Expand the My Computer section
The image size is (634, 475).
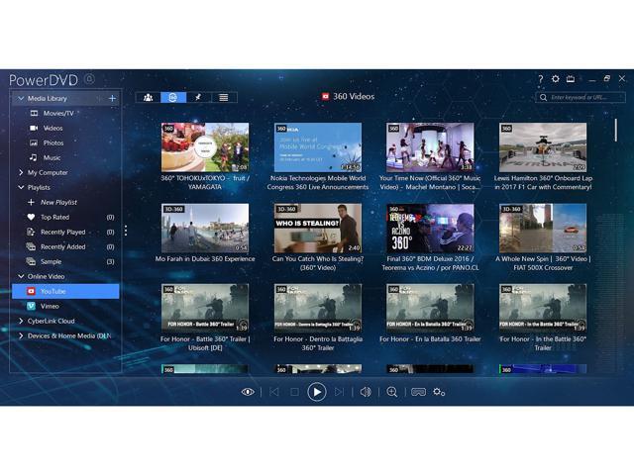pos(20,172)
